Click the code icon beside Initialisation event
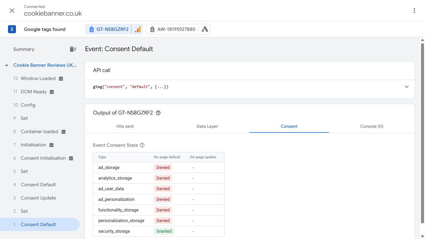This screenshot has height=239, width=425. [x=51, y=145]
